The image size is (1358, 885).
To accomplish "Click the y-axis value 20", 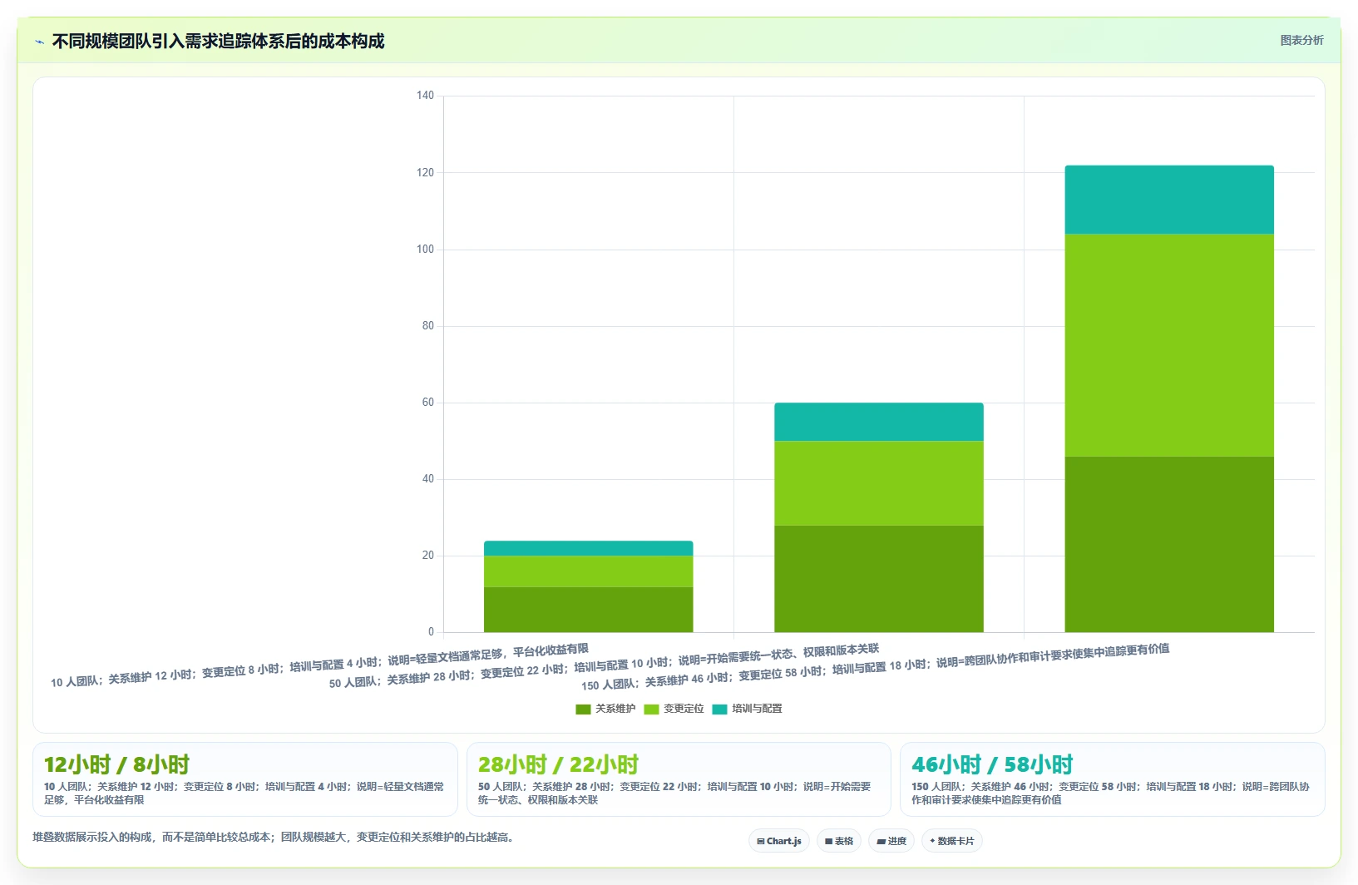I will tap(427, 555).
